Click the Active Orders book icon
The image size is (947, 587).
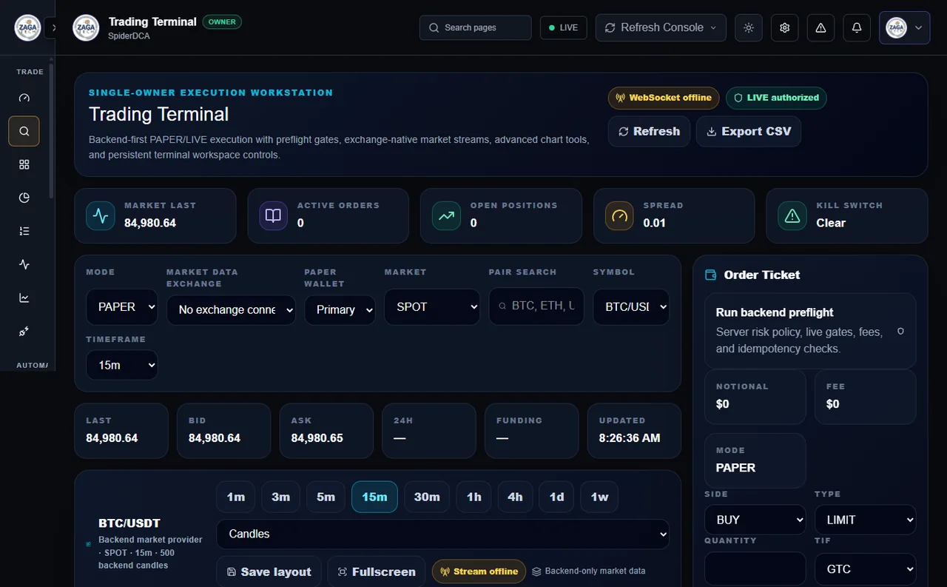pos(274,215)
